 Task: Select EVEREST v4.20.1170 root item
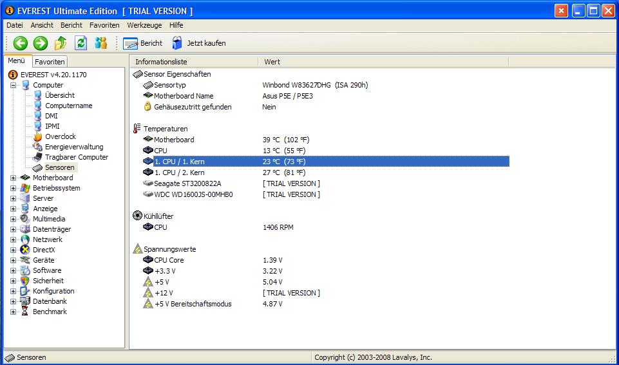(x=53, y=75)
